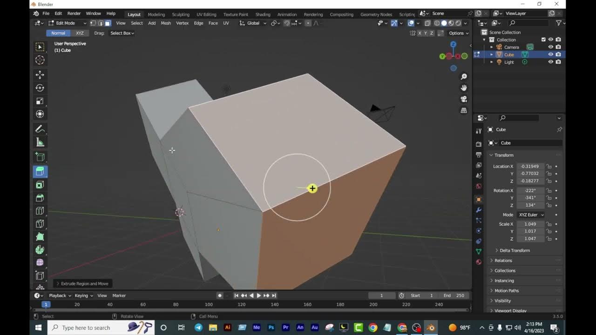
Task: Expand Extrude Region and Move panel
Action: 82,283
